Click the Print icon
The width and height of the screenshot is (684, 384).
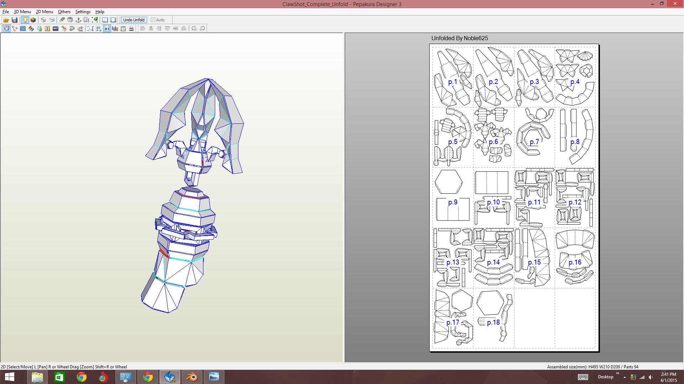[131, 28]
